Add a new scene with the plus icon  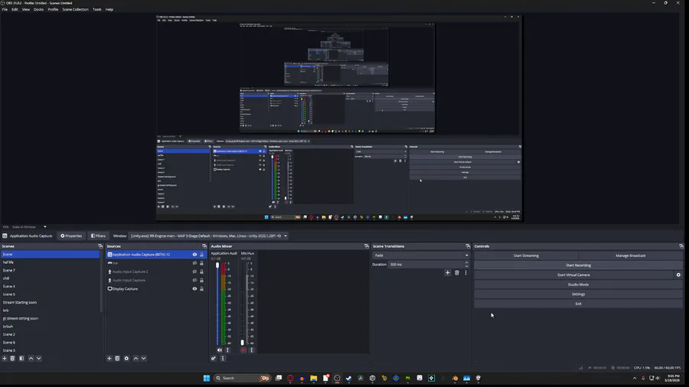pos(5,359)
